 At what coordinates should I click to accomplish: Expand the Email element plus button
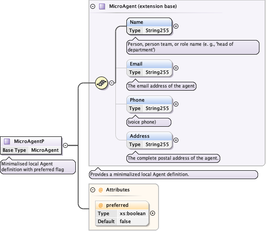click(176, 68)
